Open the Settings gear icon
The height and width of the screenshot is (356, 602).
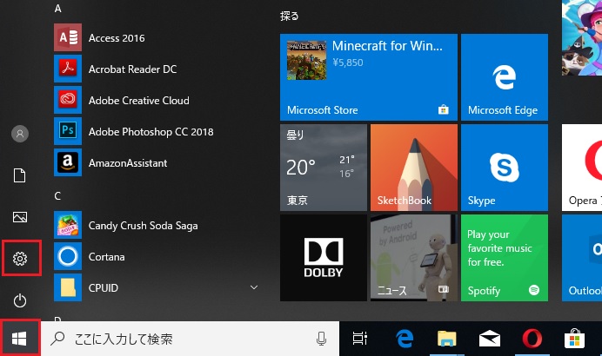tap(20, 259)
